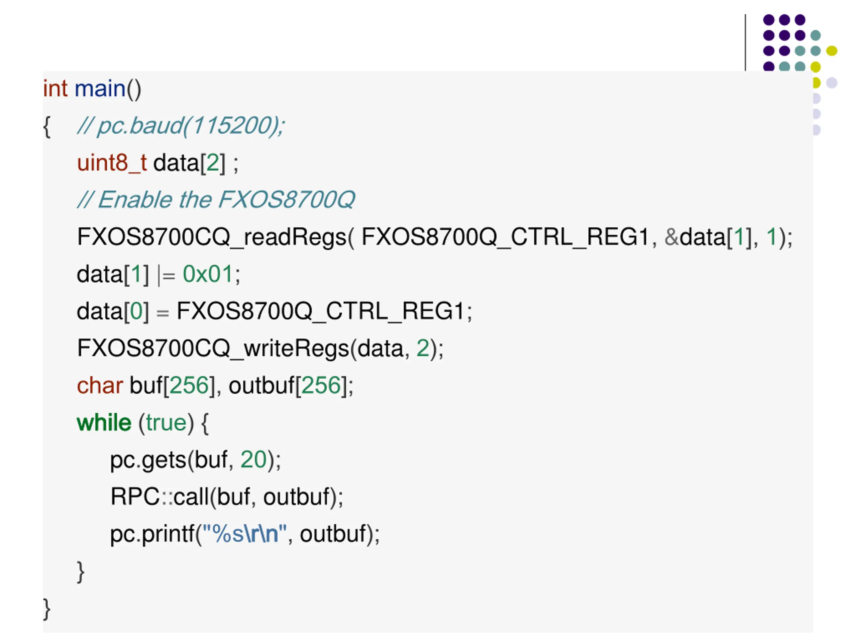
Task: Click outbuf[256] declaration
Action: [288, 386]
